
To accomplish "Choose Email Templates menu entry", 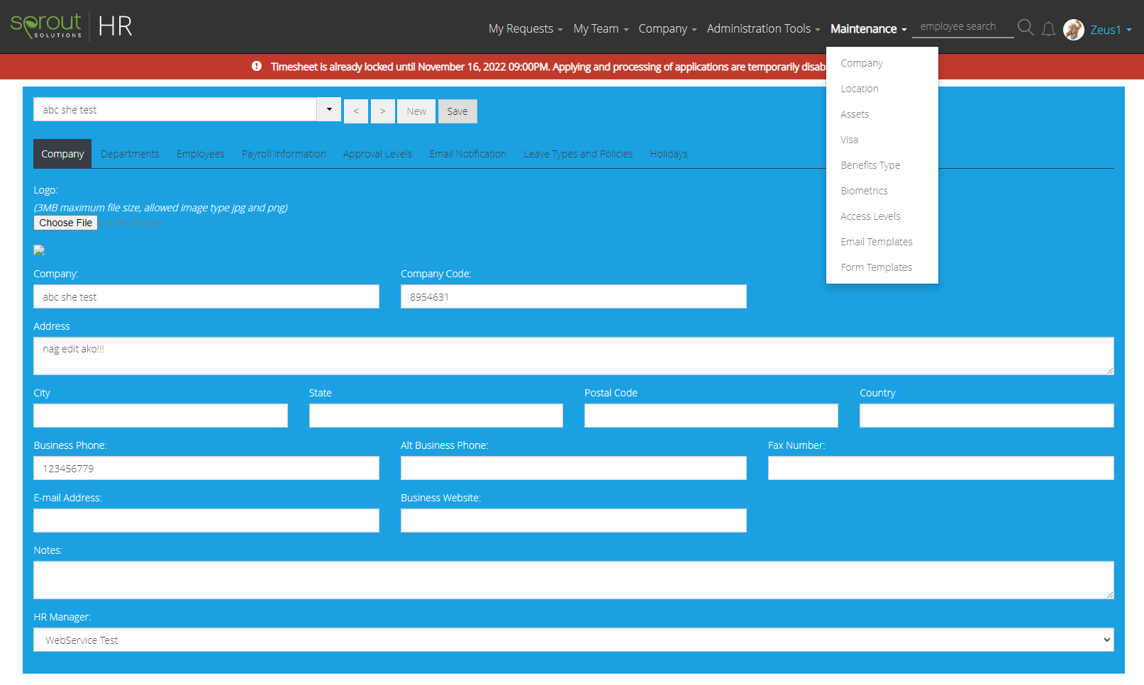I will tap(876, 242).
